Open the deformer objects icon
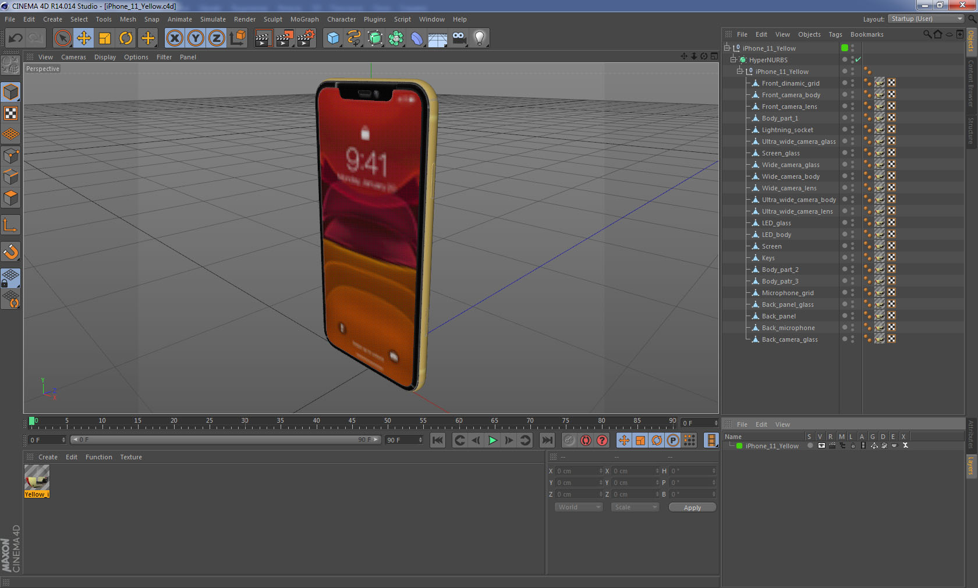This screenshot has height=588, width=978. pos(417,38)
